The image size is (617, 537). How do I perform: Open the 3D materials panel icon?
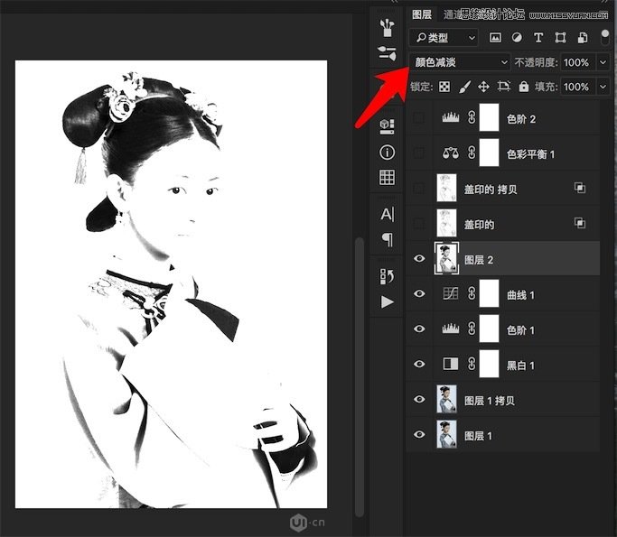click(x=387, y=126)
